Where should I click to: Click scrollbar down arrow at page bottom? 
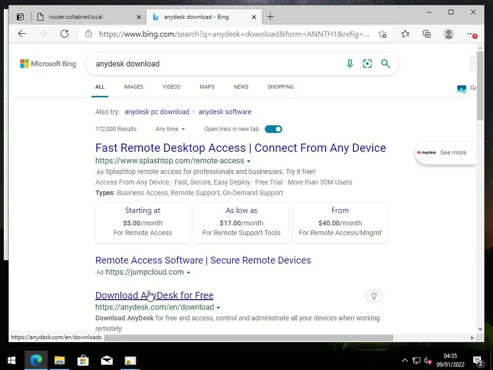click(x=480, y=330)
